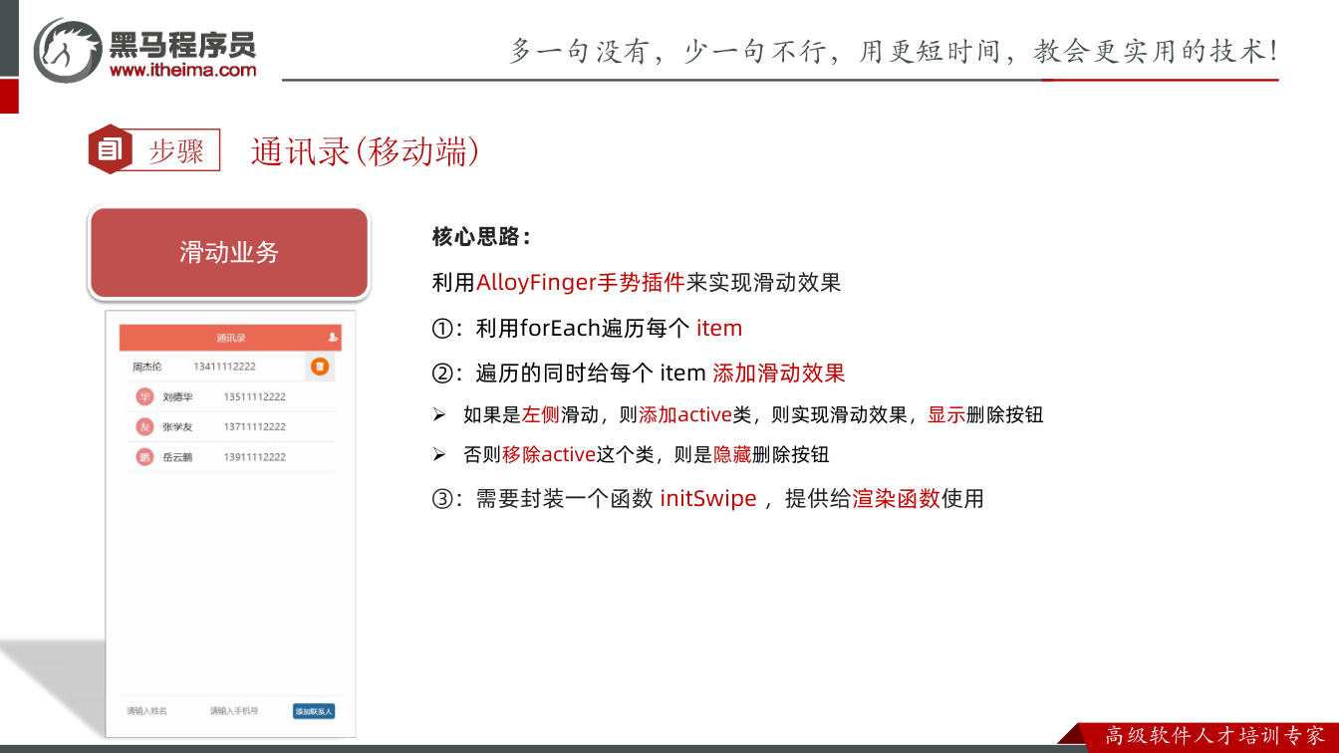Click the red text 添加滑动效果
1339x753 pixels.
click(x=779, y=374)
